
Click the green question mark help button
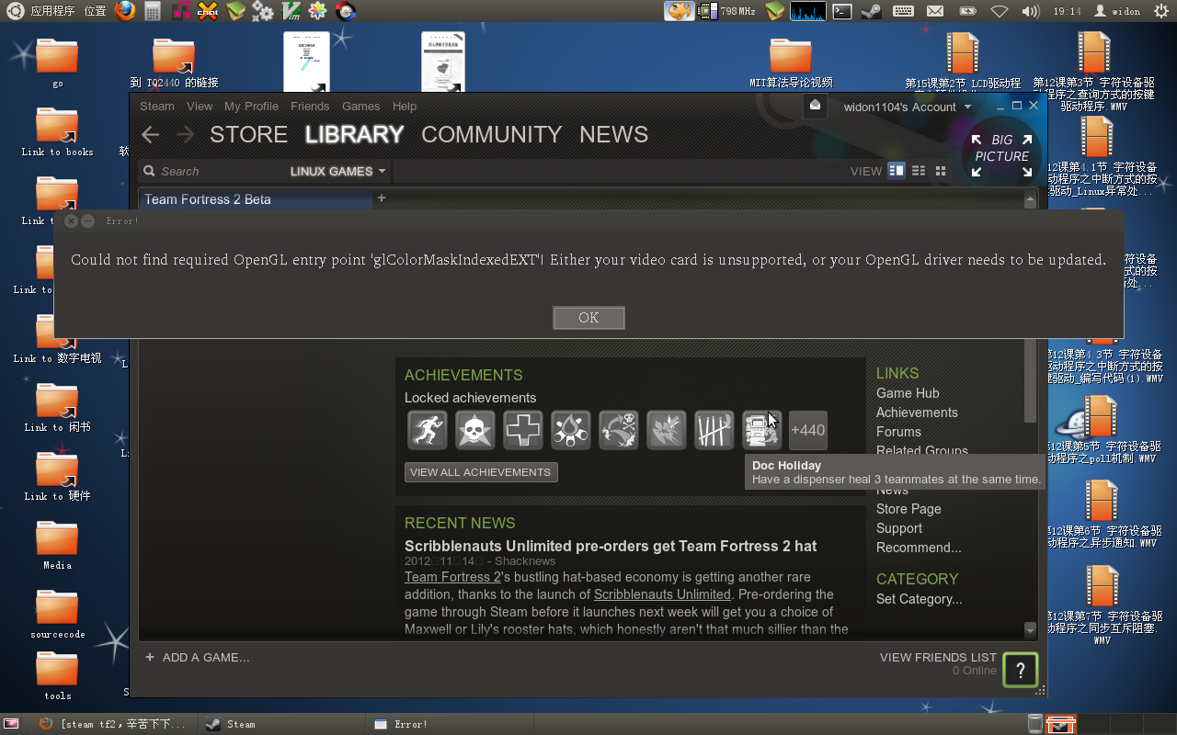coord(1020,670)
